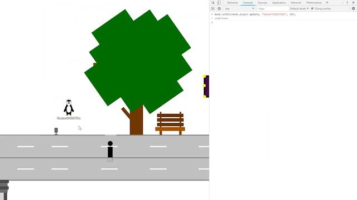The width and height of the screenshot is (357, 200).
Task: Open the Performance tab
Action: pos(313,3)
